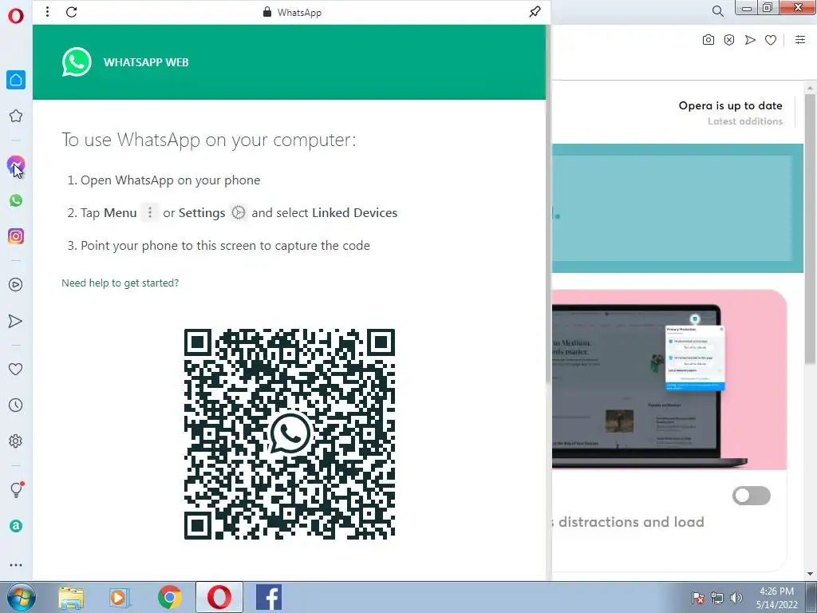
Task: Click the My Flow toolbar icon
Action: coord(750,40)
